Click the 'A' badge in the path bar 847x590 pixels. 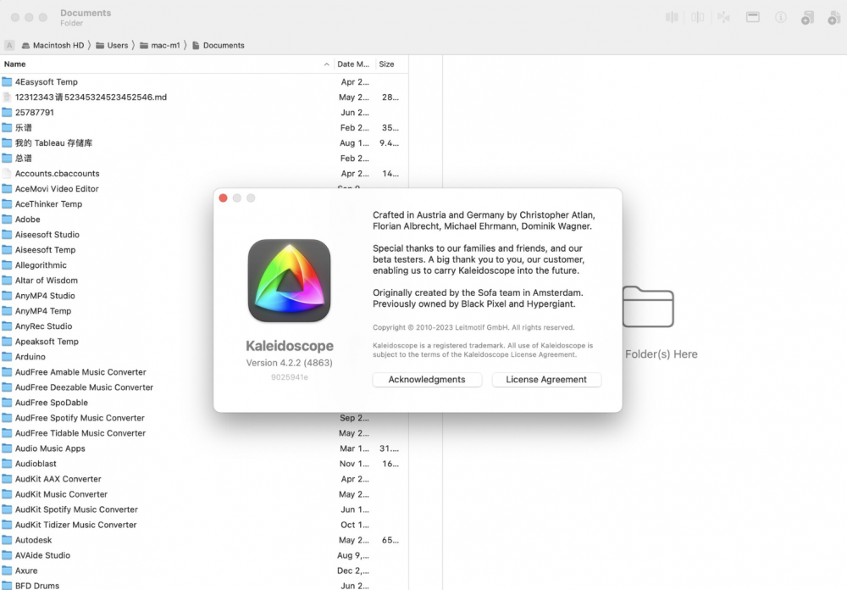pos(9,46)
